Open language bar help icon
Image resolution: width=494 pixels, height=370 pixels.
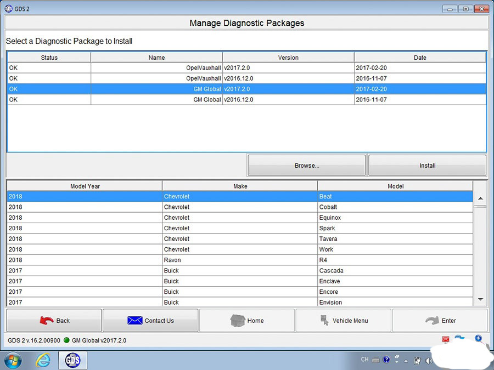coord(386,360)
